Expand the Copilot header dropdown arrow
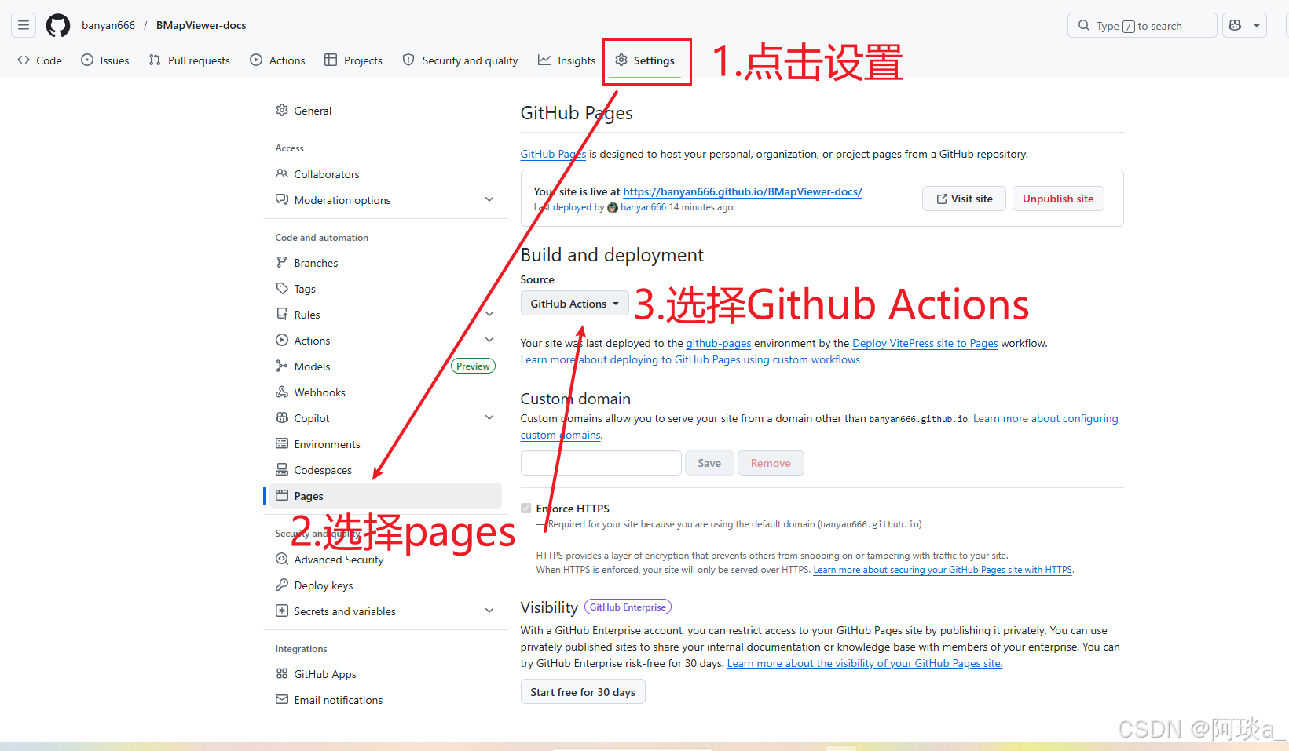The width and height of the screenshot is (1289, 751). click(1257, 25)
